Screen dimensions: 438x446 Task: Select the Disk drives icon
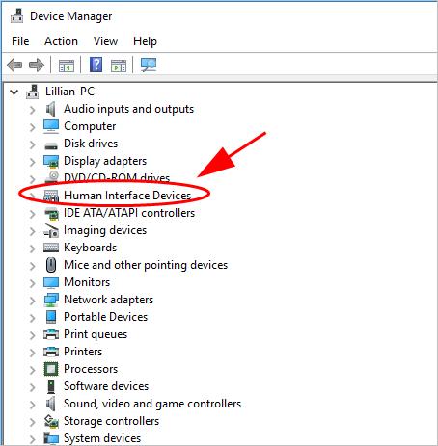coord(51,146)
